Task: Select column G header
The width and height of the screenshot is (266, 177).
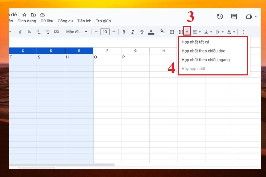Action: click(135, 51)
